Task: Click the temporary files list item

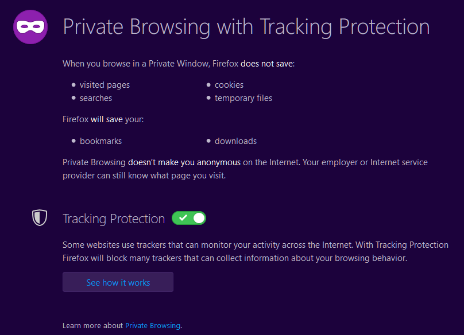Action: pyautogui.click(x=243, y=98)
